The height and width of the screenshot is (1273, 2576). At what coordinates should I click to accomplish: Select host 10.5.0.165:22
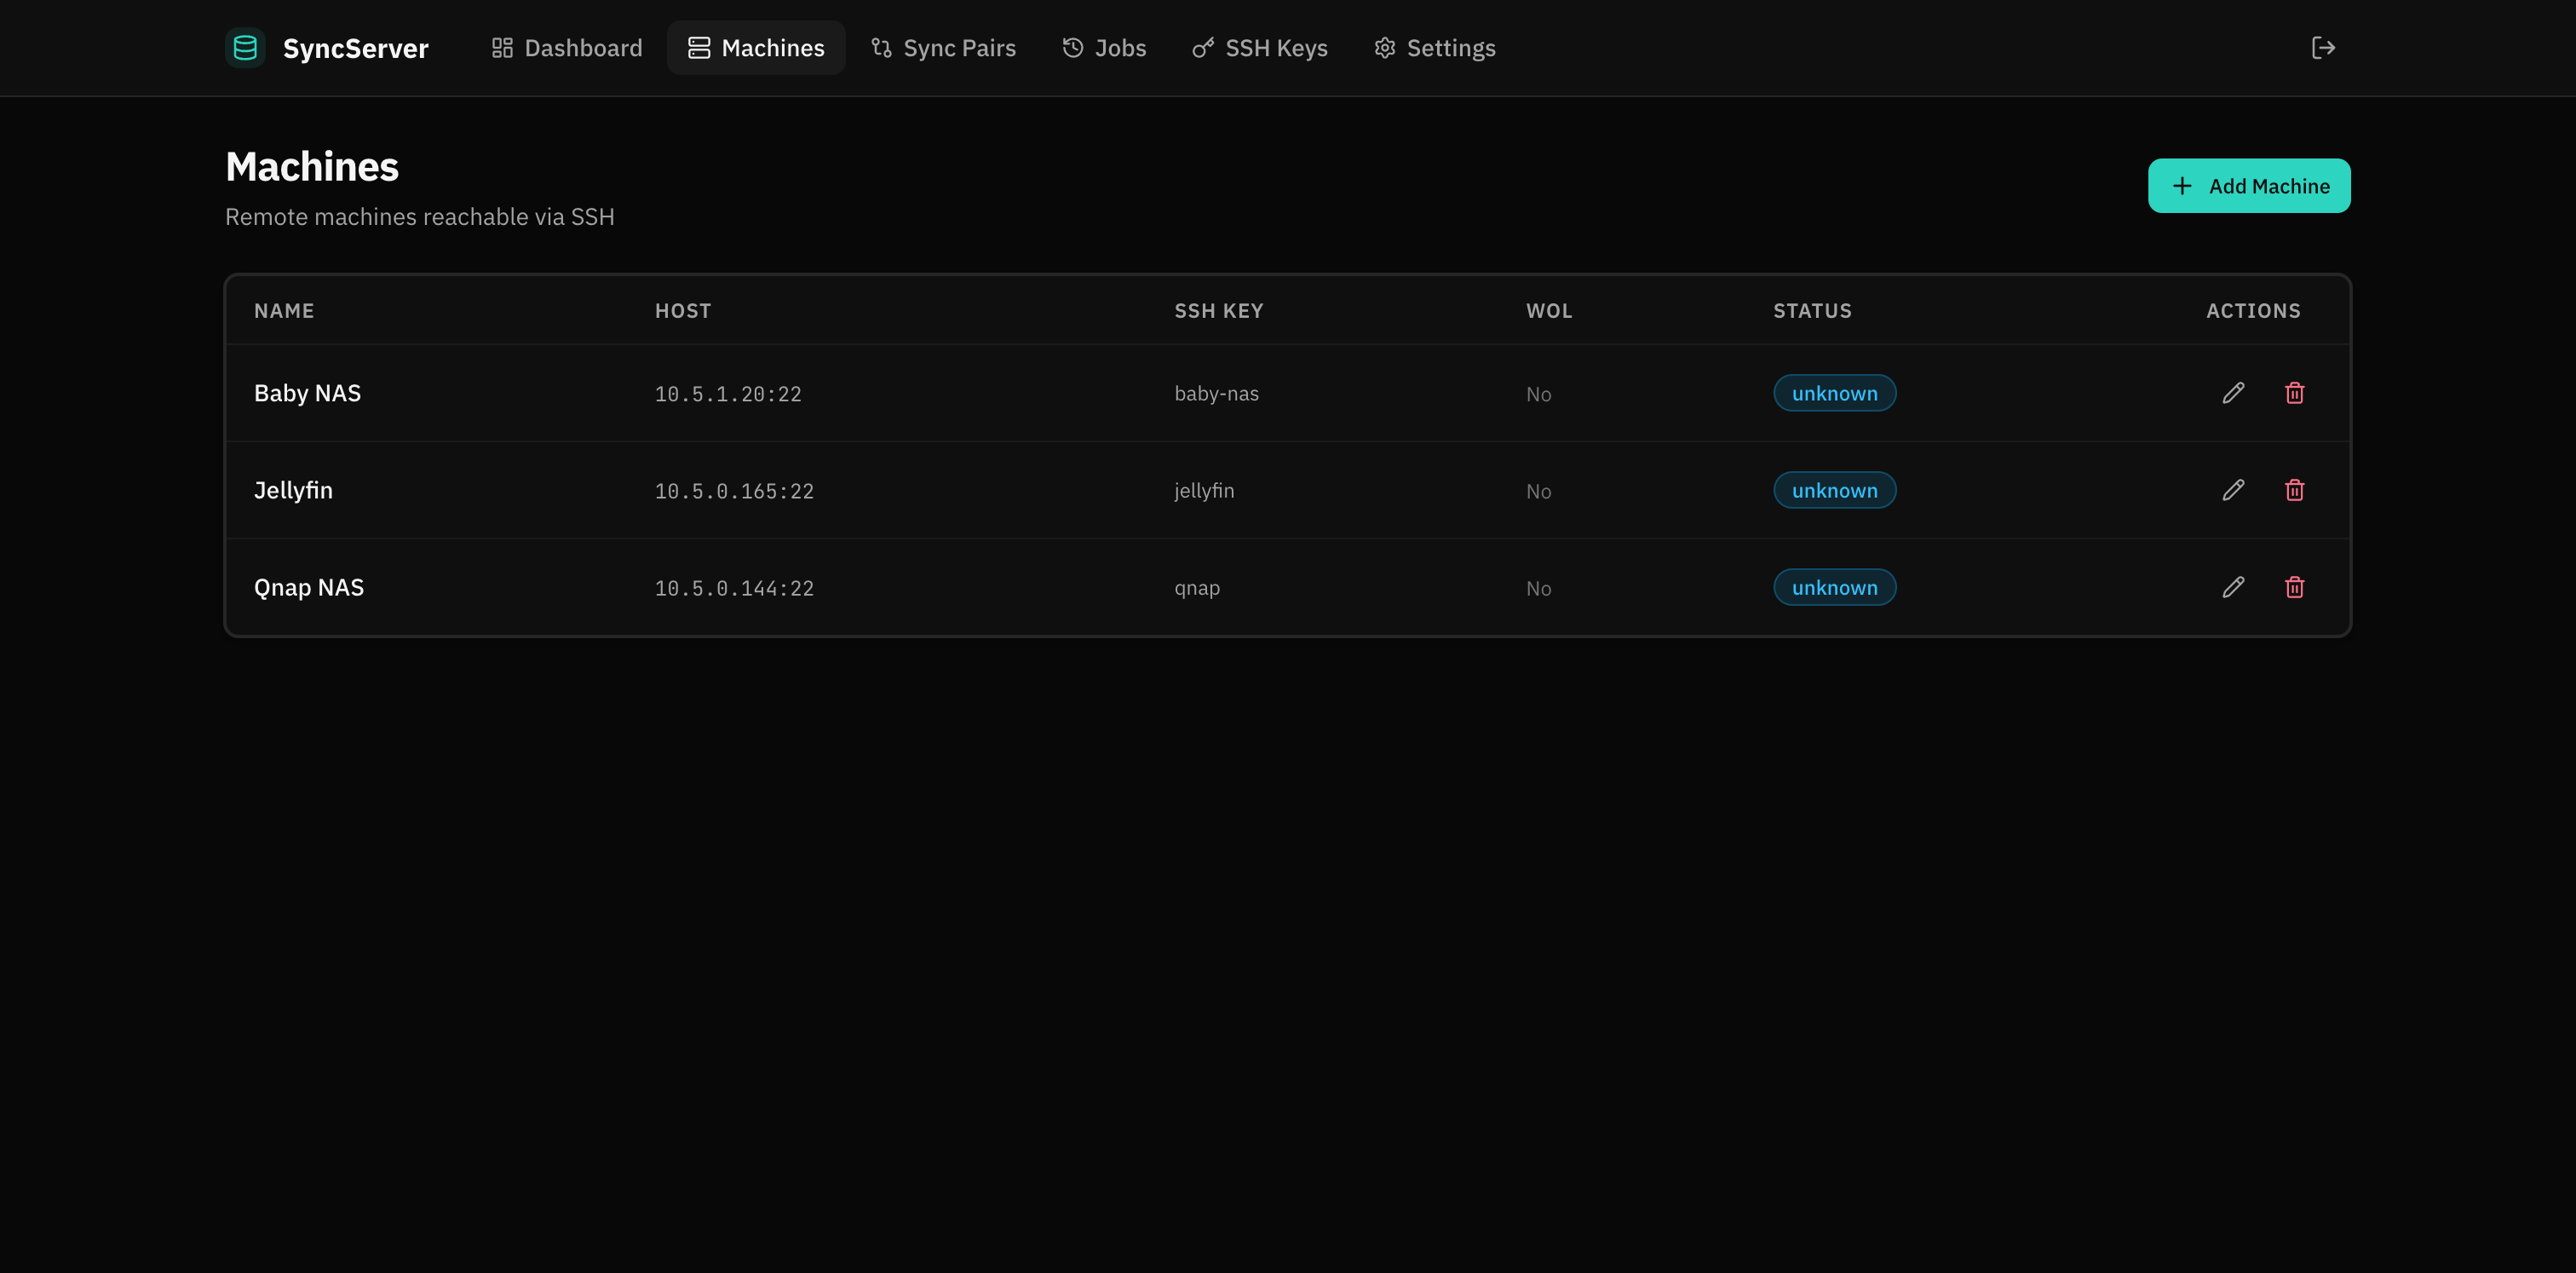click(734, 491)
